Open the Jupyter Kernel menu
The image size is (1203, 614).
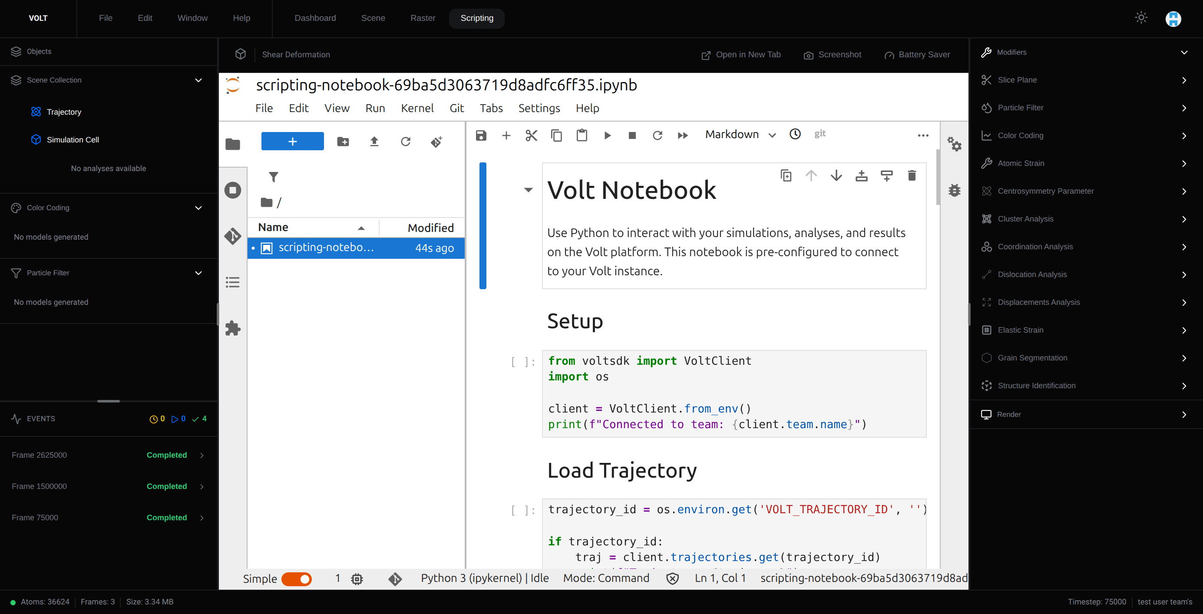[417, 108]
